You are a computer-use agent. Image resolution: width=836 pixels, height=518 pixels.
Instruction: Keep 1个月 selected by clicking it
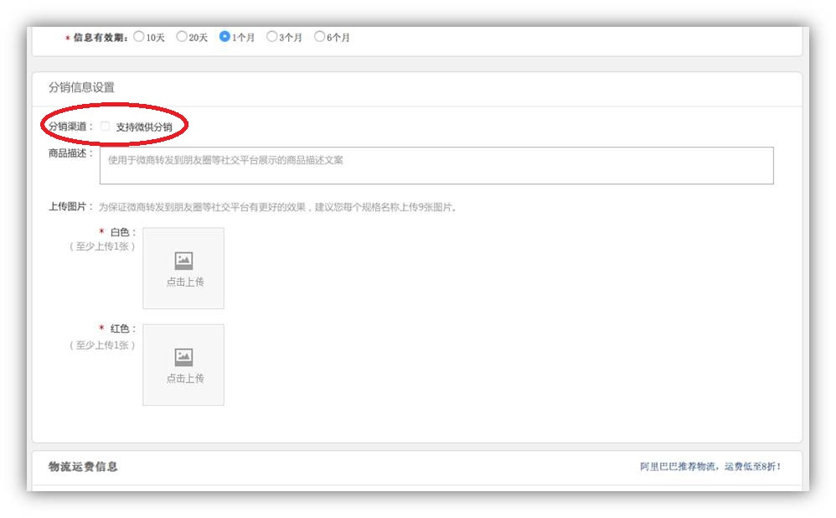pos(224,36)
